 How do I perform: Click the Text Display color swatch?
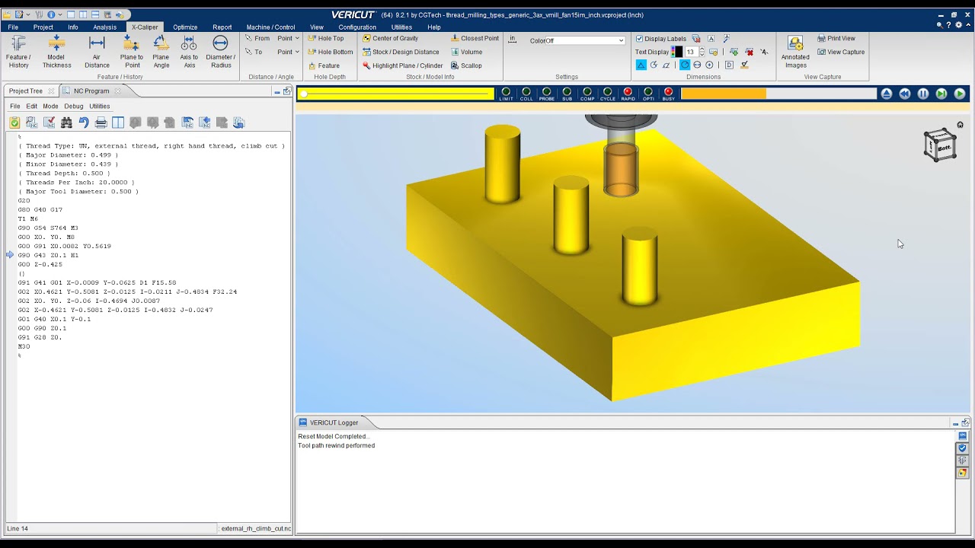tap(677, 52)
